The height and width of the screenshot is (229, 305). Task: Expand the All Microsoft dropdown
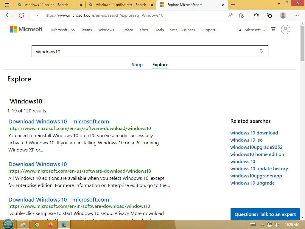point(252,30)
